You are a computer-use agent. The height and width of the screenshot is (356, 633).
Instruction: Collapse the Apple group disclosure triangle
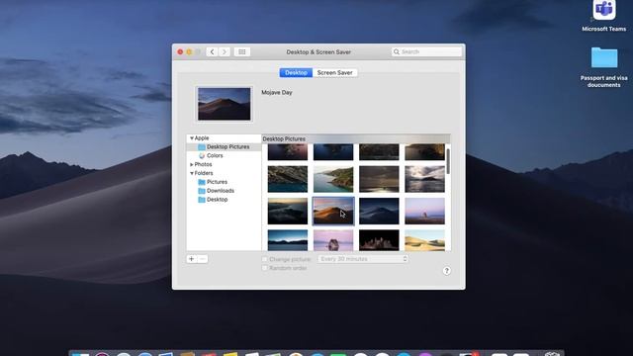192,138
